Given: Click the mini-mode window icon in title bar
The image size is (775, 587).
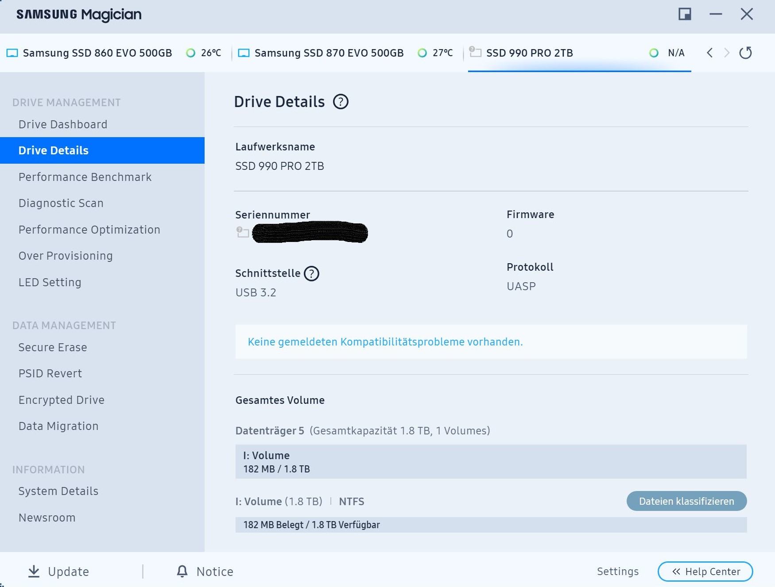Looking at the screenshot, I should [x=685, y=14].
